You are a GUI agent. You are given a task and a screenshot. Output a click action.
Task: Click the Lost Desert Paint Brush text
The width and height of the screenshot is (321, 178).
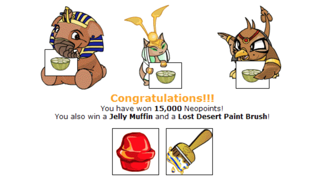(223, 116)
